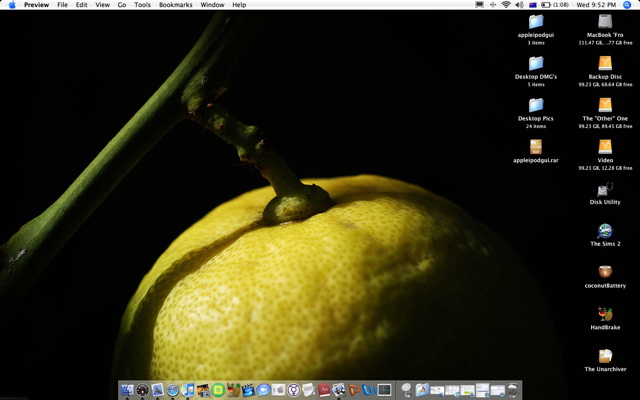Launch iPhoto from the Dock
The image size is (640, 400).
203,390
